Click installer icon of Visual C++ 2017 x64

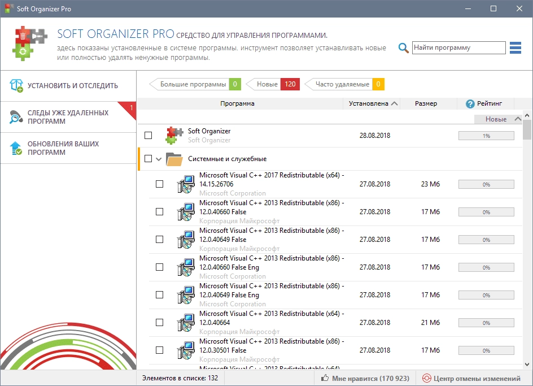coord(186,184)
